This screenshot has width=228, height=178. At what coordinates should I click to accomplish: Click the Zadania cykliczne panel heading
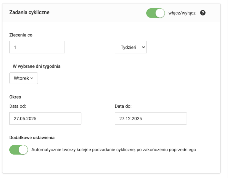(x=29, y=13)
